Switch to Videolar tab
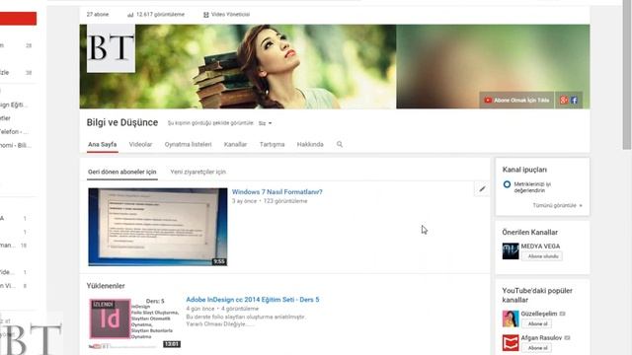The height and width of the screenshot is (355, 632). coord(140,144)
